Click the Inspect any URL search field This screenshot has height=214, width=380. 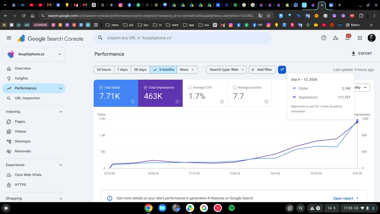pos(182,38)
